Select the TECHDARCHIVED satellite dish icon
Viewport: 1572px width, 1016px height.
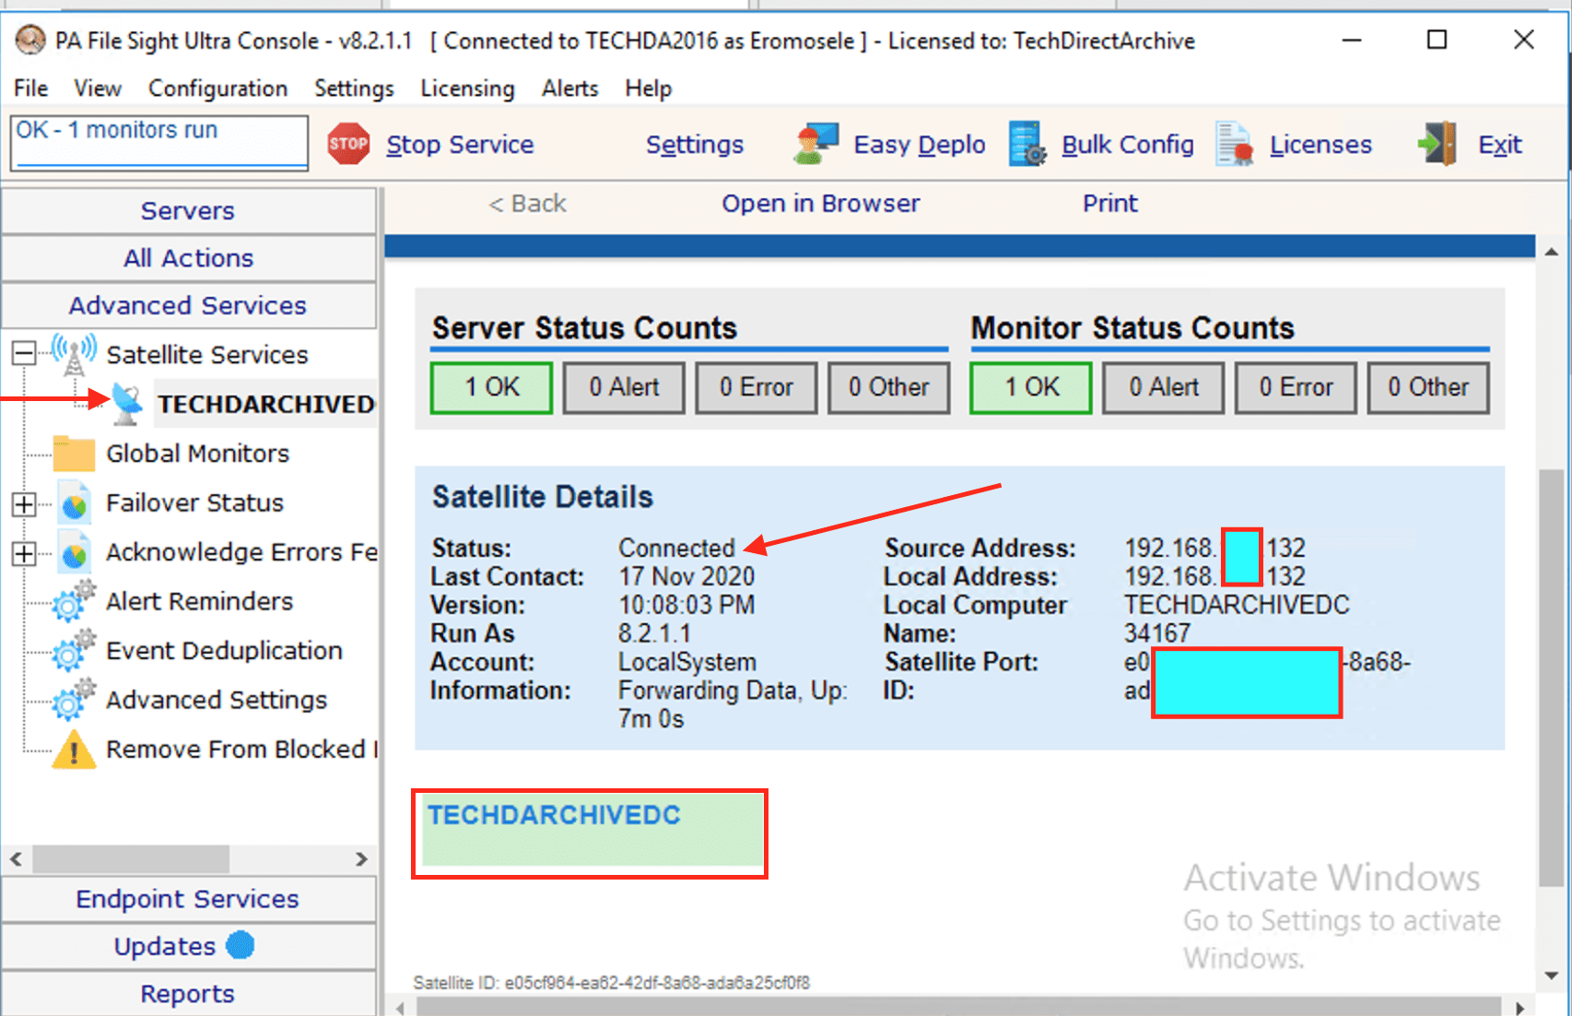coord(127,404)
